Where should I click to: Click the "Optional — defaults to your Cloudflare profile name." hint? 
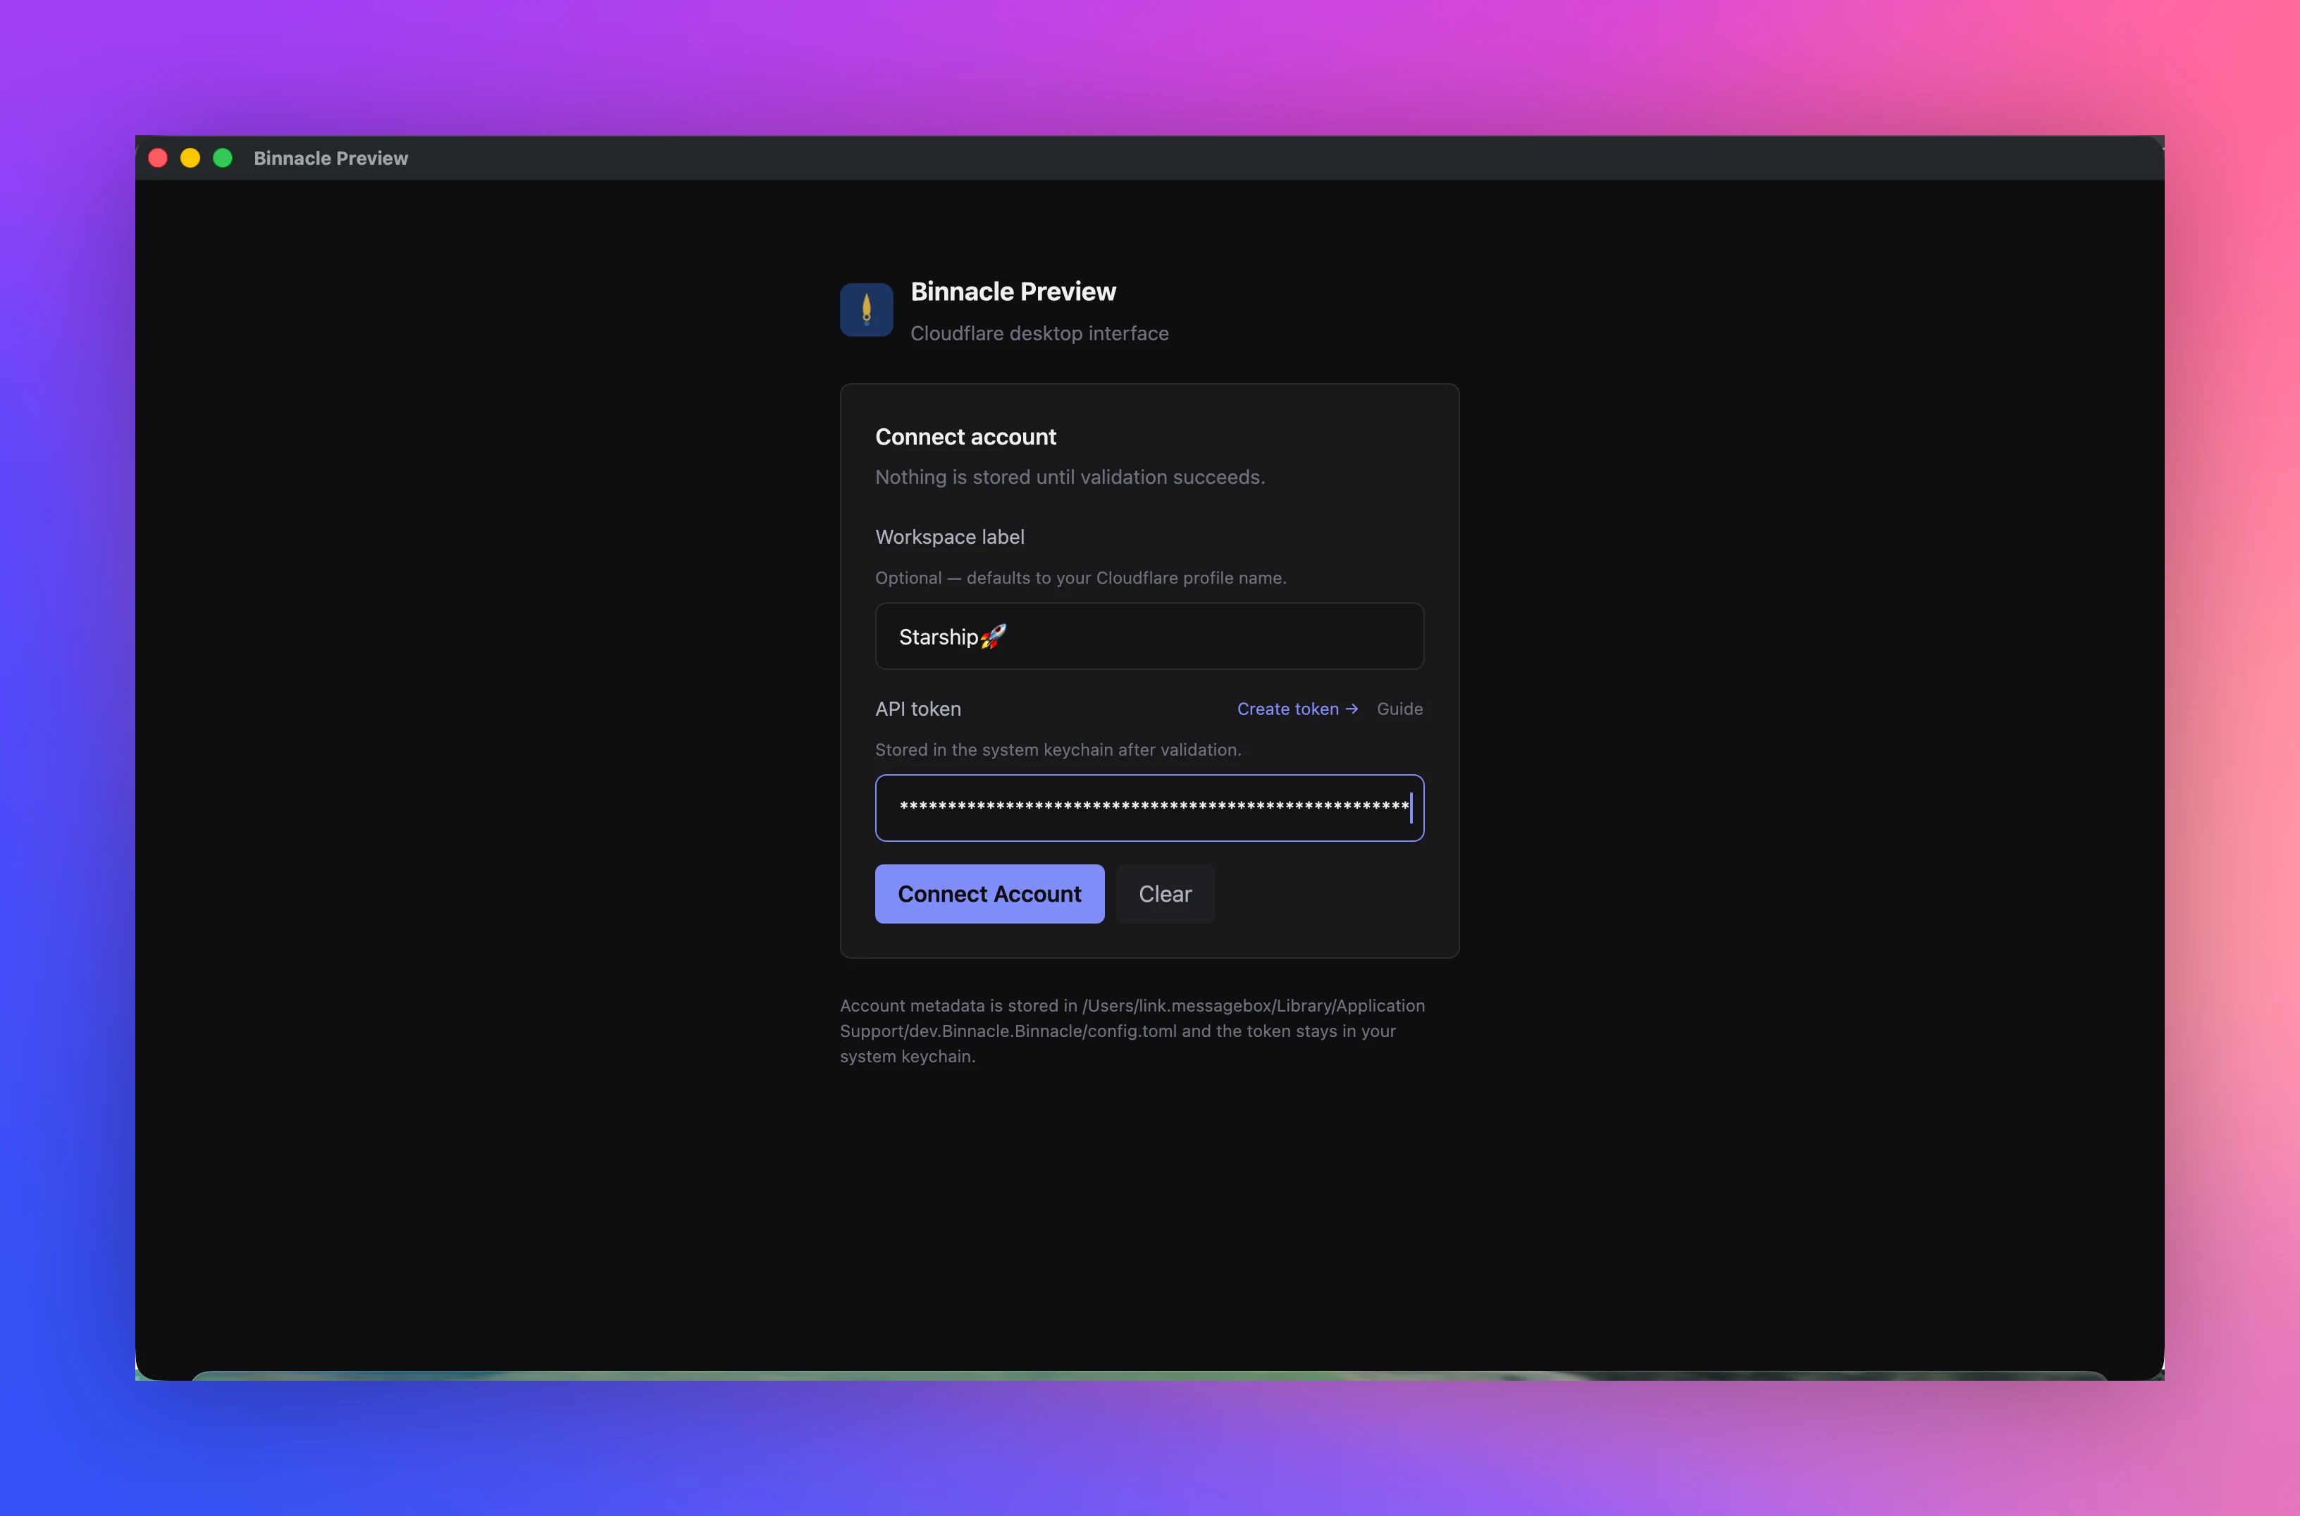[1080, 577]
